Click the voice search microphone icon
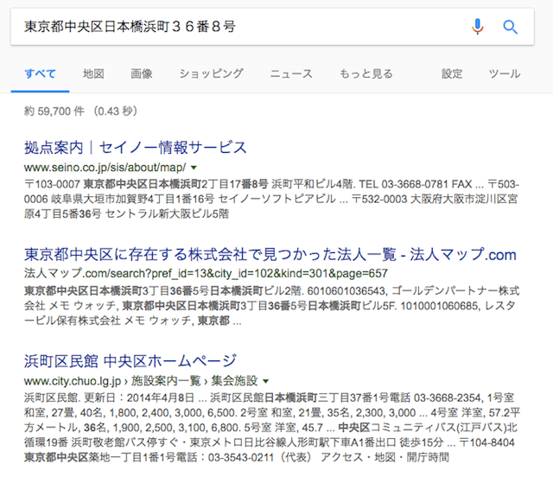553x477 pixels. click(478, 27)
